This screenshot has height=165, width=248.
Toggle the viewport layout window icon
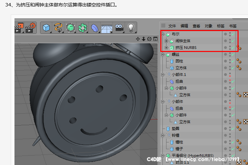point(155,39)
